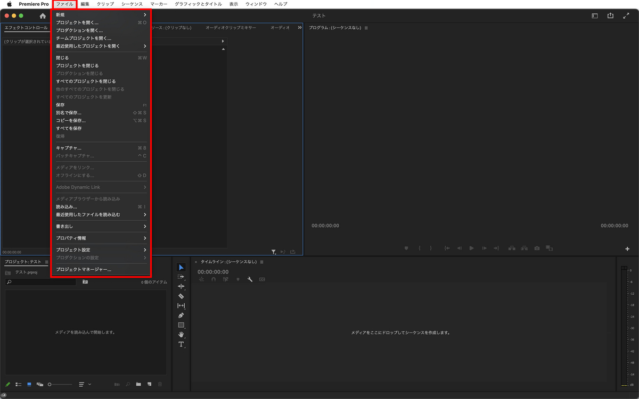Toggle timeline Snap magnet
639x399 pixels.
214,279
